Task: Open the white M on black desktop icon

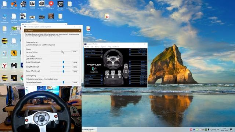Action: (x=14, y=66)
